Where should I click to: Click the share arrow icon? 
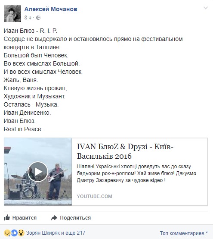point(54,218)
